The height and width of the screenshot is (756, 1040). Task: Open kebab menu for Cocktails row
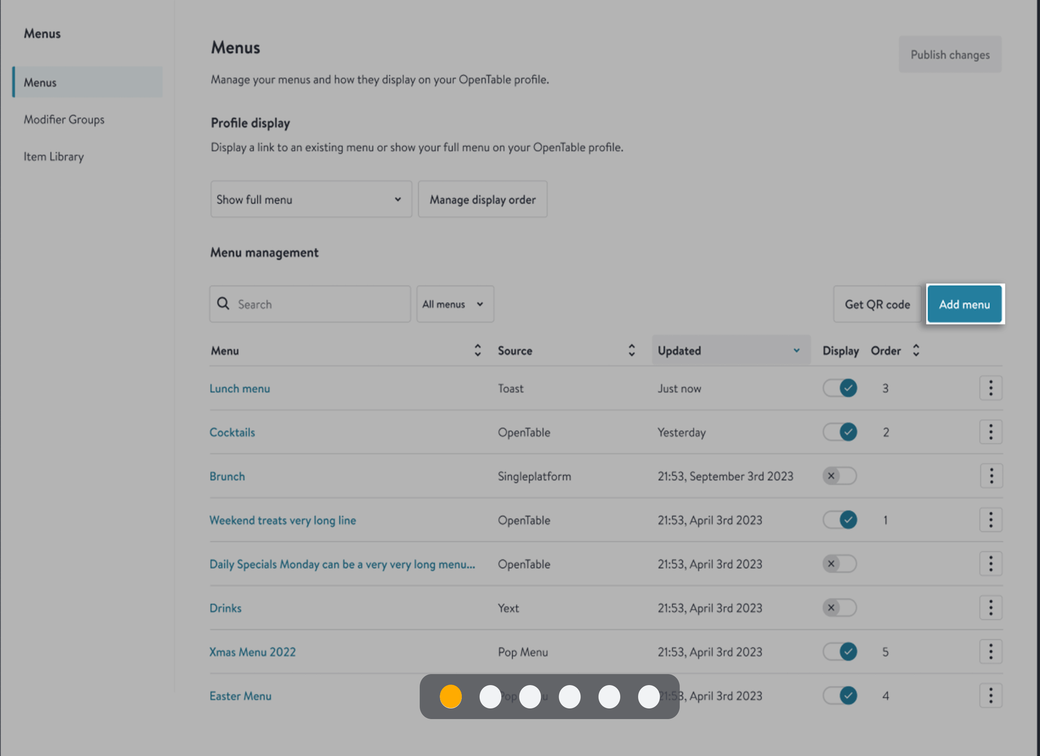tap(990, 432)
